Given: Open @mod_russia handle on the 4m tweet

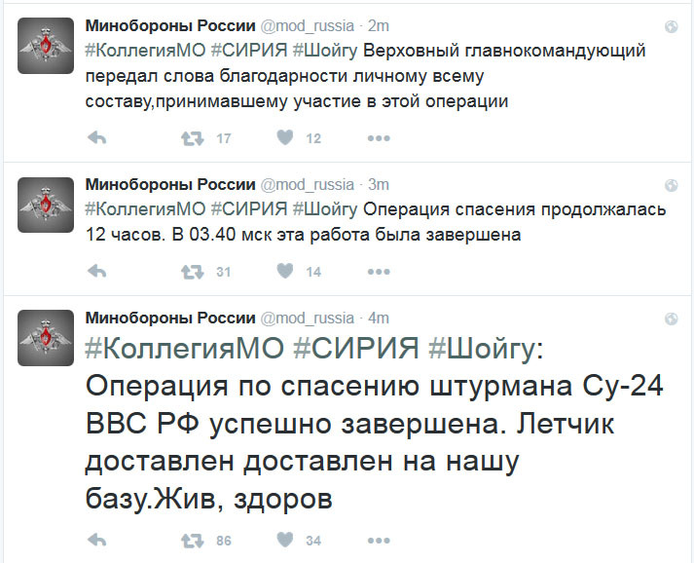Looking at the screenshot, I should [x=308, y=319].
